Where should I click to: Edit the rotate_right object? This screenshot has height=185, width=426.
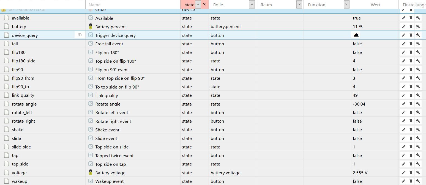[403, 121]
